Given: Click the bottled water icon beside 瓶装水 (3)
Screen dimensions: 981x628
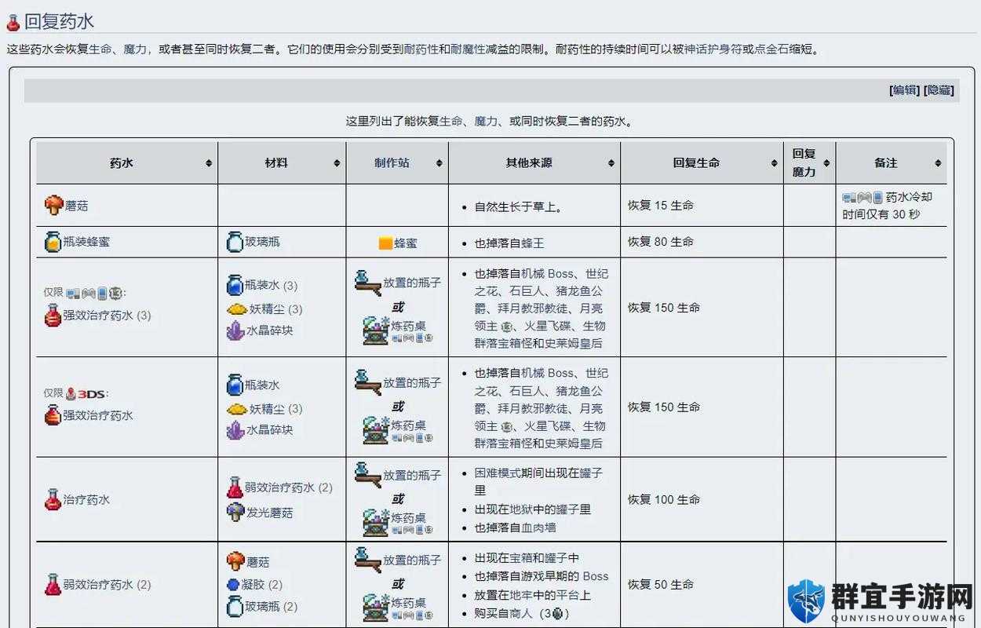Looking at the screenshot, I should tap(235, 286).
